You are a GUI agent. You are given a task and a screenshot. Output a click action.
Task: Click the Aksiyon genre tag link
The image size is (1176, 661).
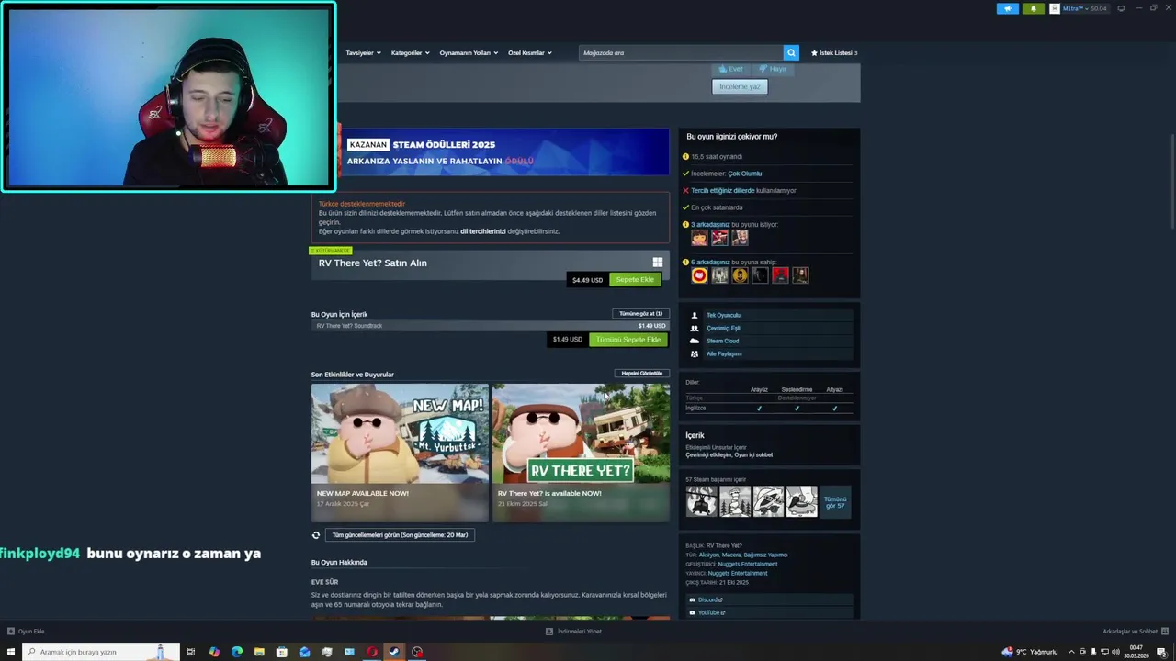708,555
